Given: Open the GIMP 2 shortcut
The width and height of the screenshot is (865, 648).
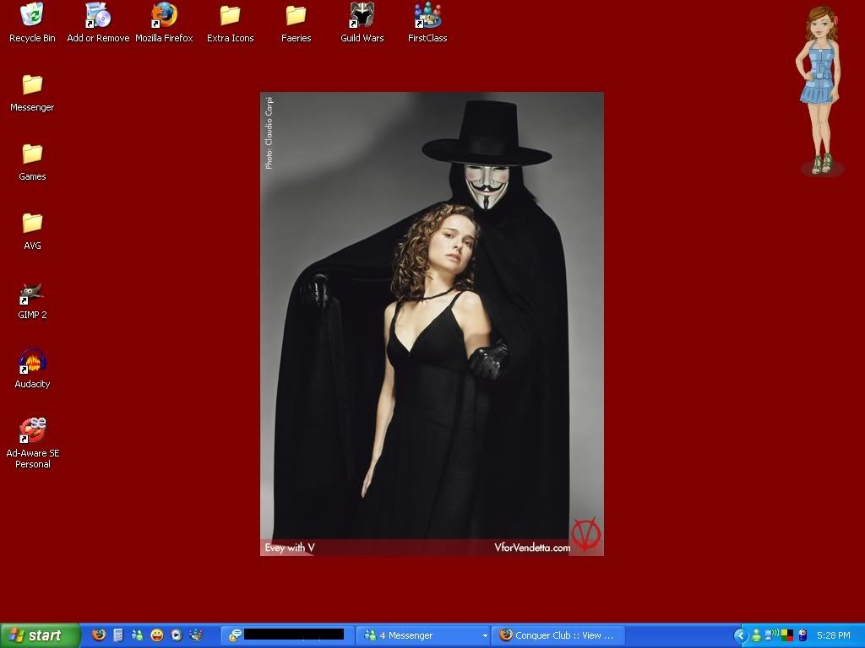Looking at the screenshot, I should point(32,294).
